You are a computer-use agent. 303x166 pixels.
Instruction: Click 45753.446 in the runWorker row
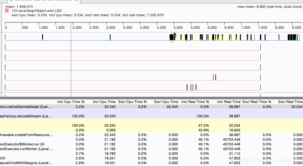pos(232,149)
